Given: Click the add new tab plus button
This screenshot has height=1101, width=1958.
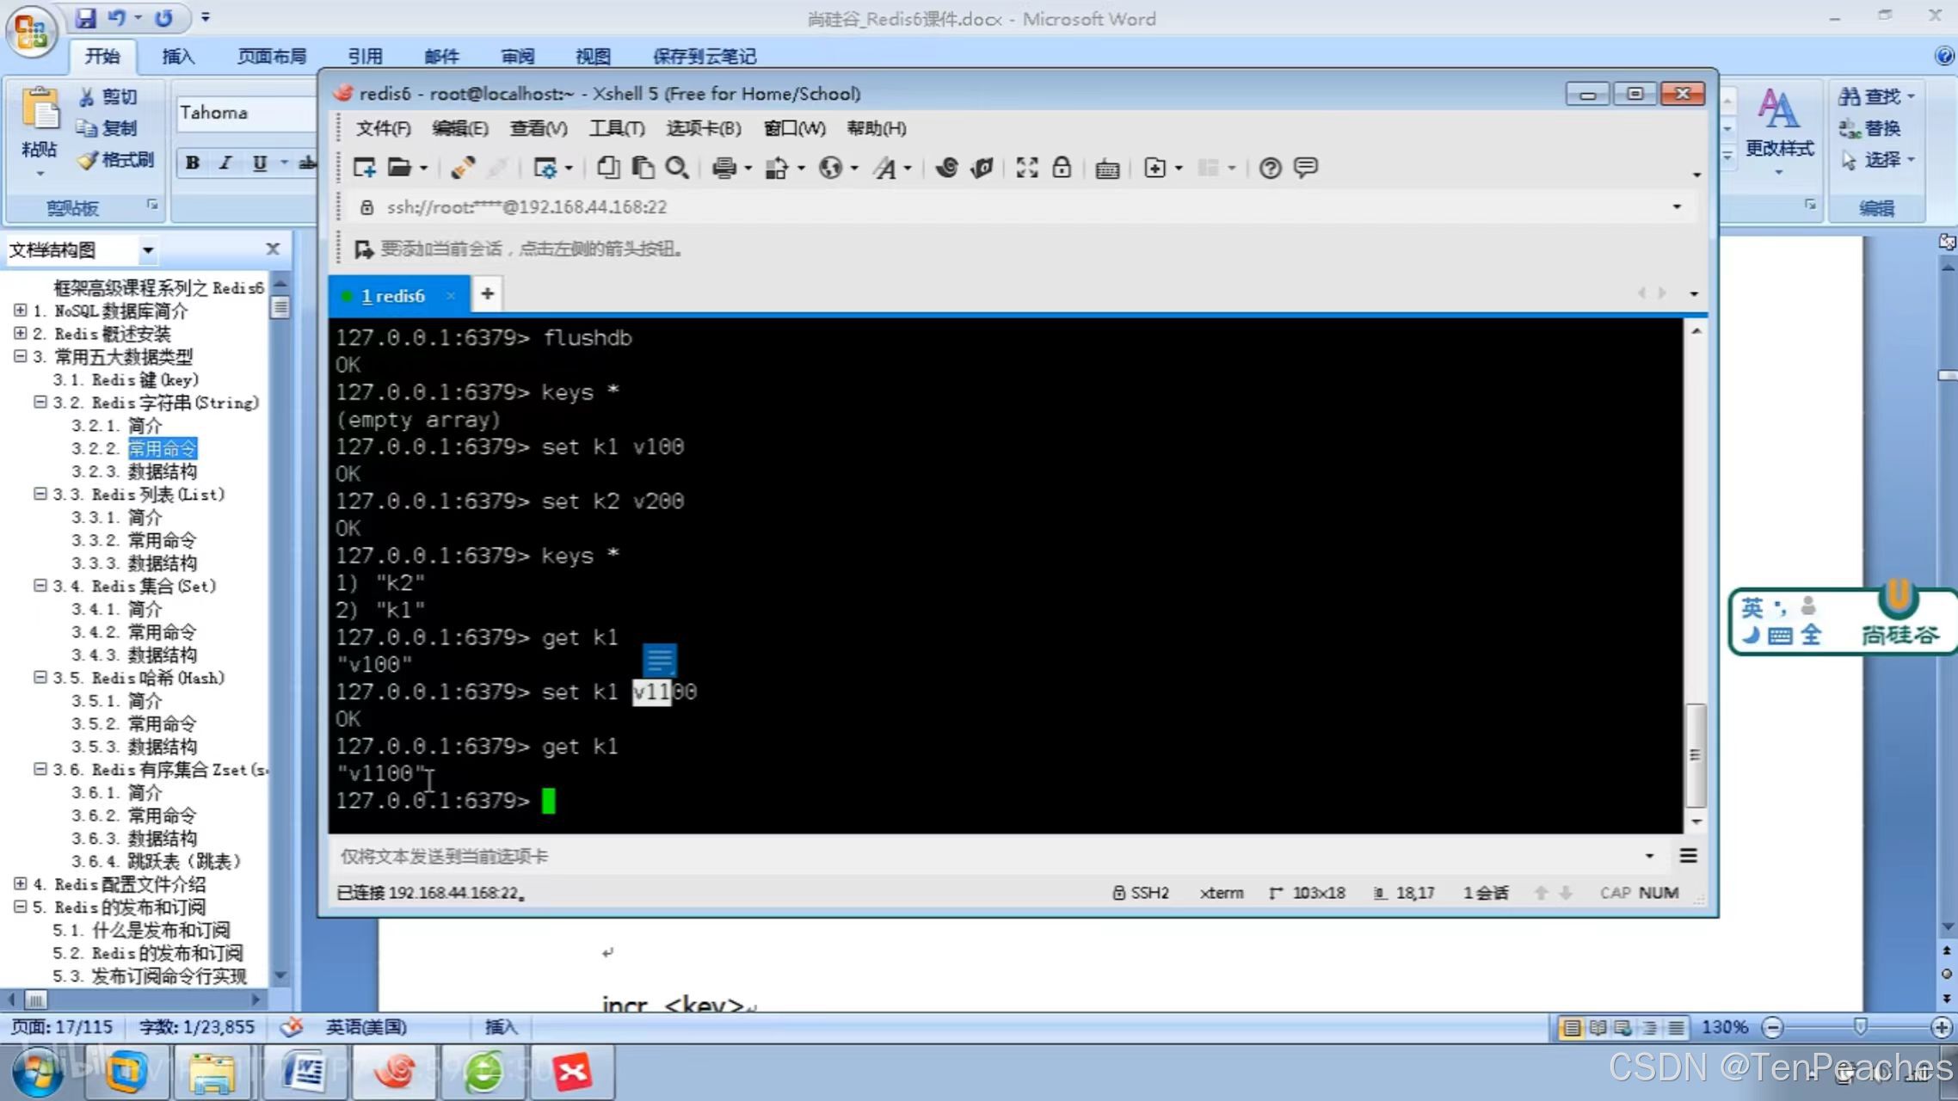Looking at the screenshot, I should pos(487,294).
